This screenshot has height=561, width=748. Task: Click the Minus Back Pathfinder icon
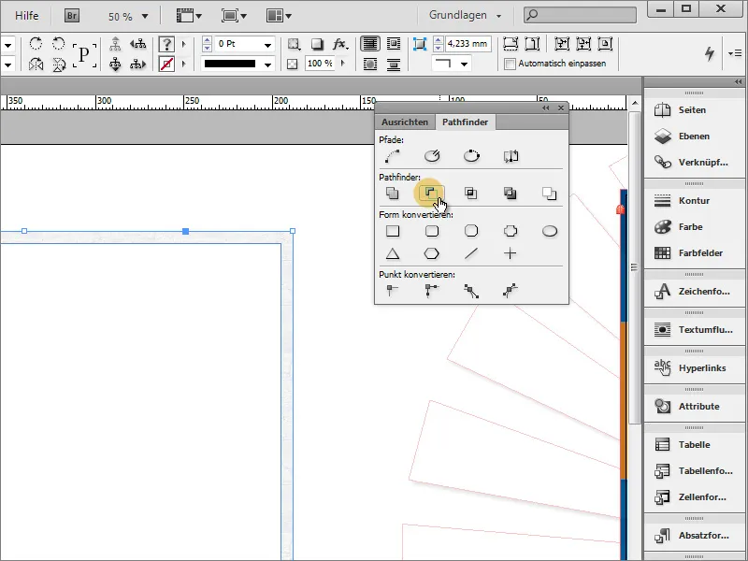tap(549, 194)
